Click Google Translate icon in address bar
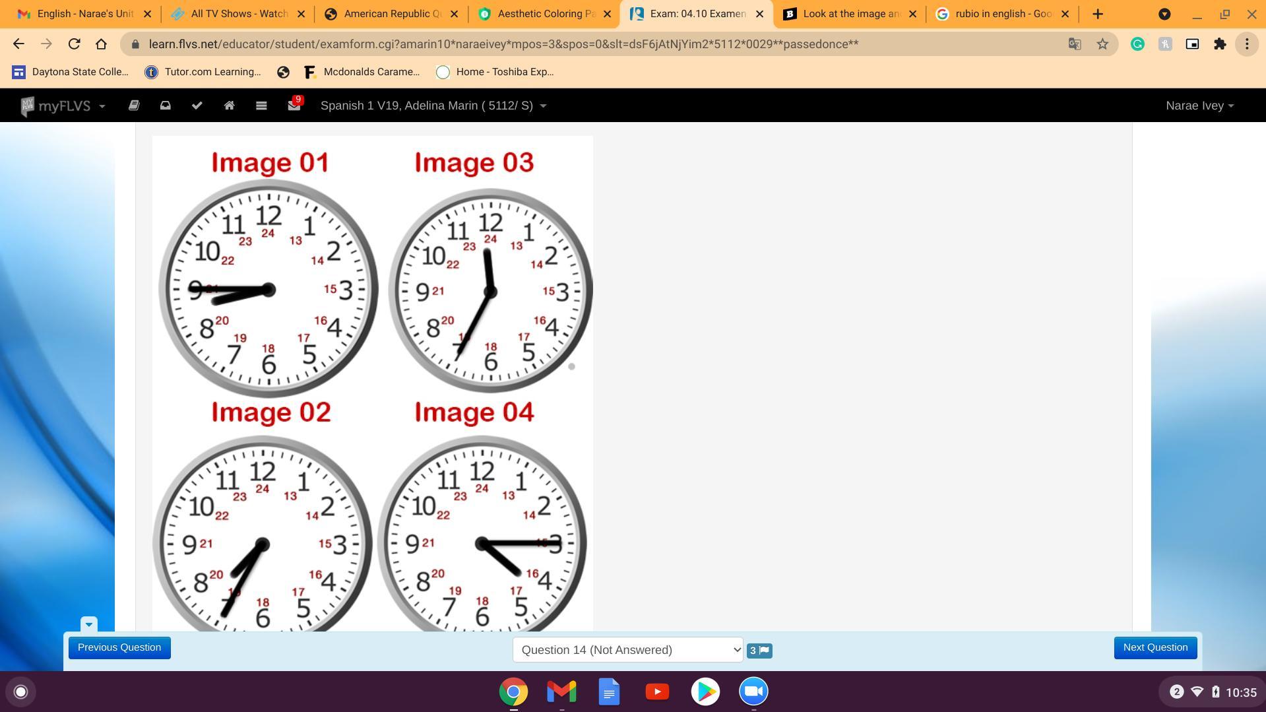This screenshot has width=1266, height=712. [1075, 44]
